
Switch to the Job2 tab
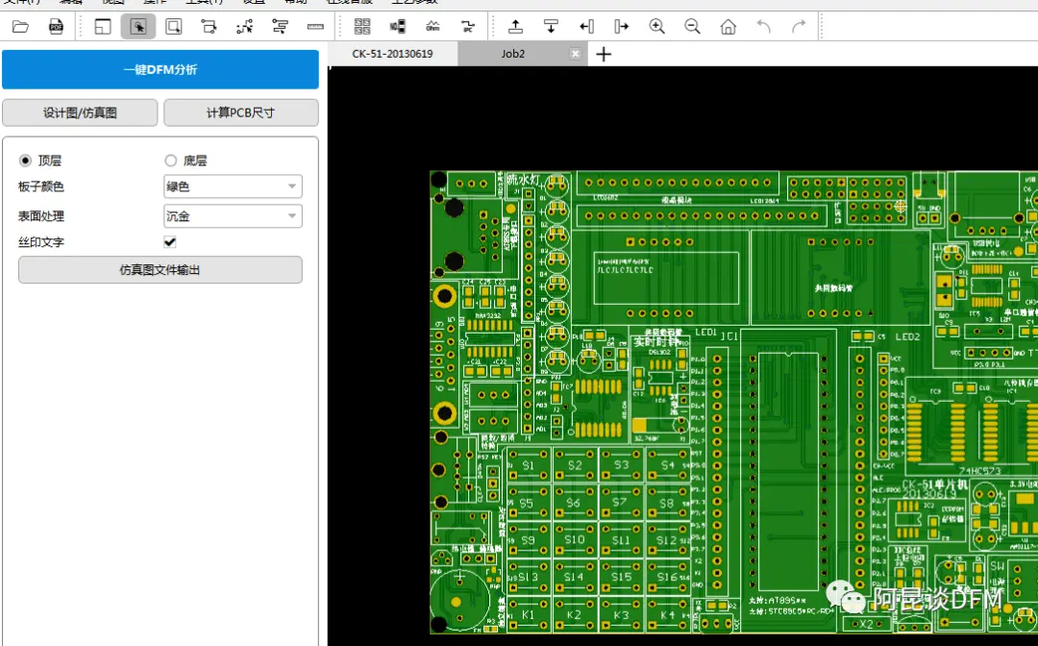(x=513, y=54)
